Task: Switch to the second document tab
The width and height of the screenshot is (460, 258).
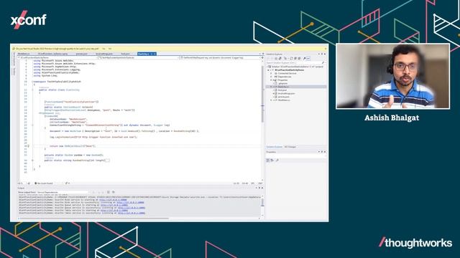Action: pyautogui.click(x=52, y=54)
